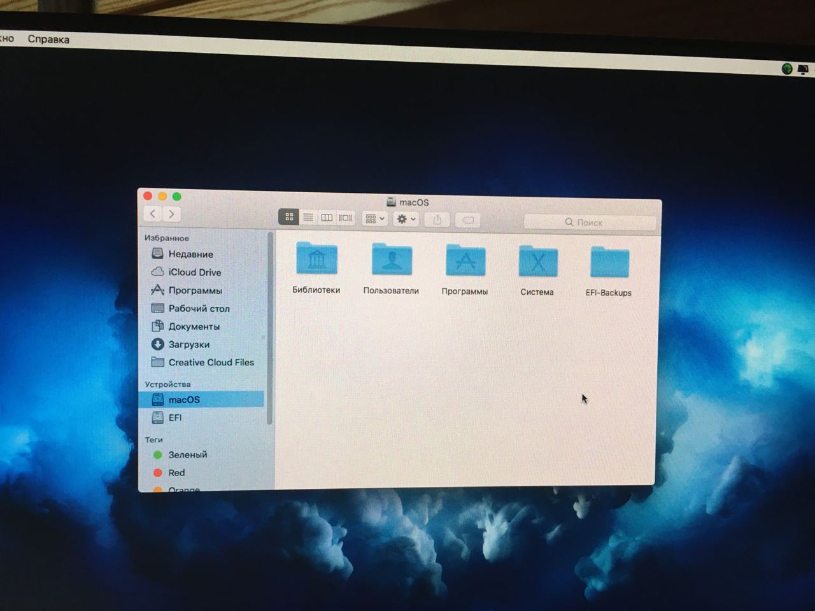Minimize the Finder window
This screenshot has height=611, width=815.
(x=162, y=196)
